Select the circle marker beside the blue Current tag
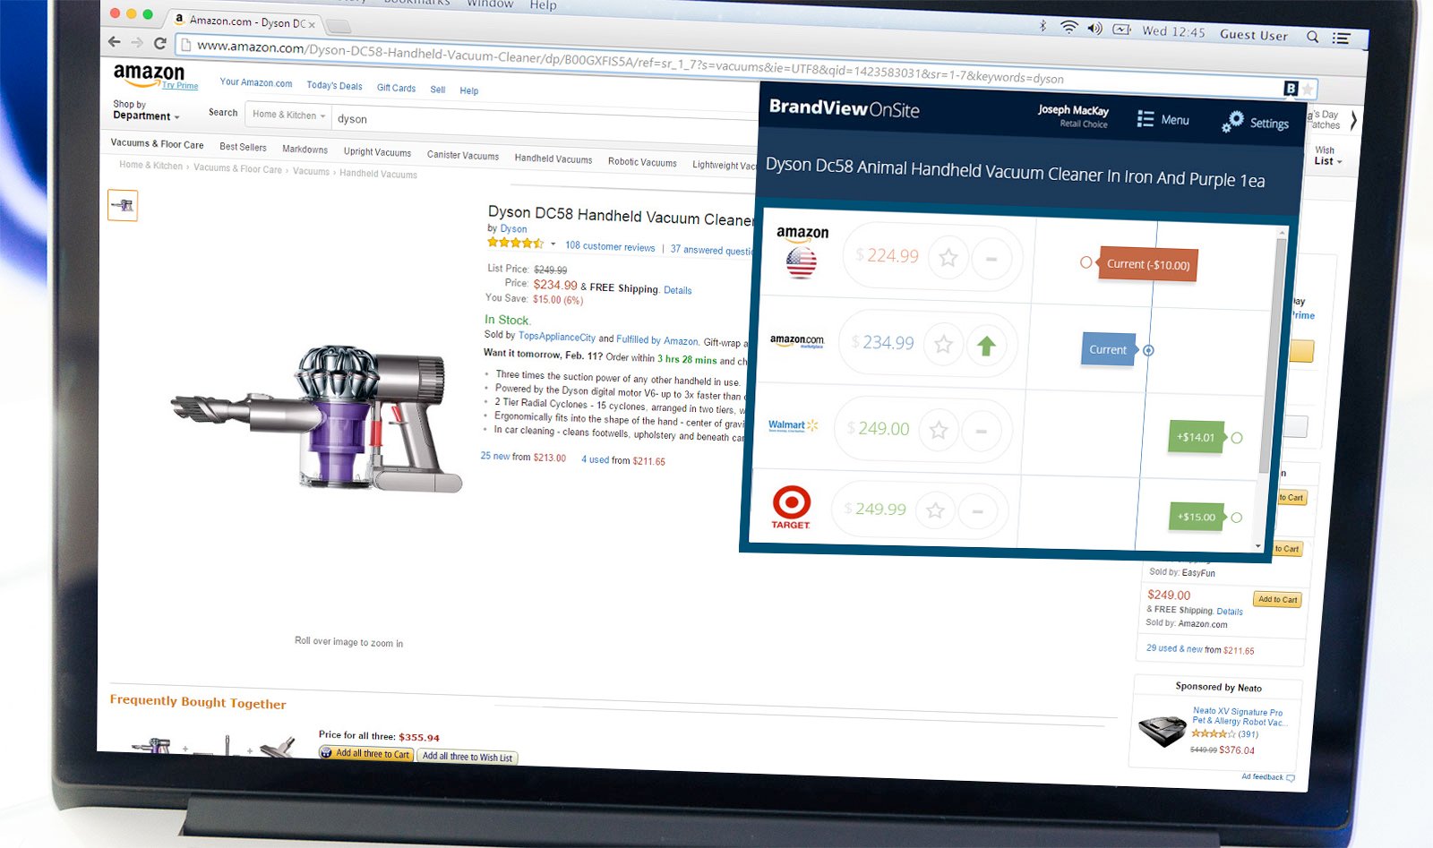 click(x=1148, y=350)
